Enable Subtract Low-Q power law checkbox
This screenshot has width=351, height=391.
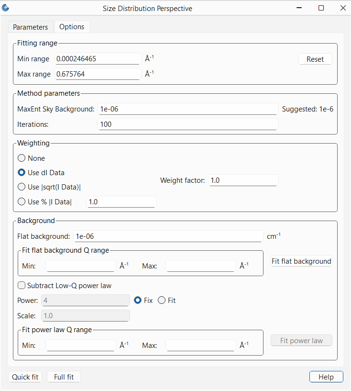point(22,286)
